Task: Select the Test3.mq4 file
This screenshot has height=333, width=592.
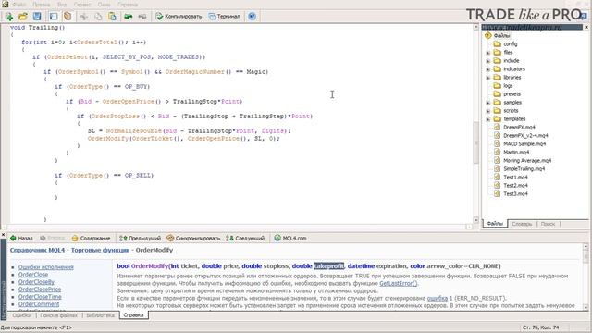Action: click(x=515, y=193)
